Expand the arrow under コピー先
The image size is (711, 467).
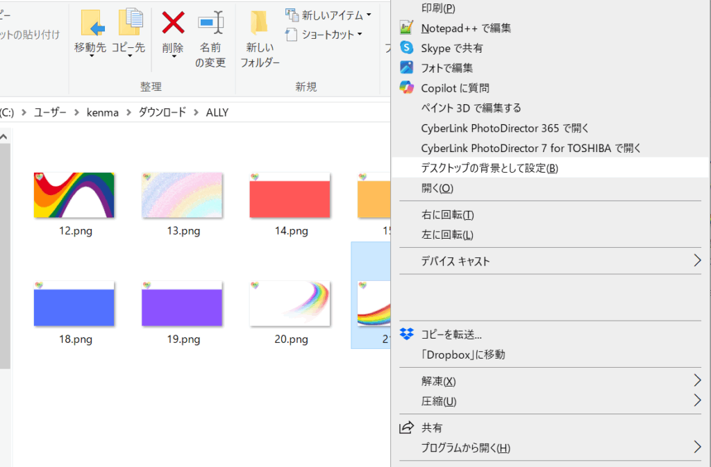(130, 56)
